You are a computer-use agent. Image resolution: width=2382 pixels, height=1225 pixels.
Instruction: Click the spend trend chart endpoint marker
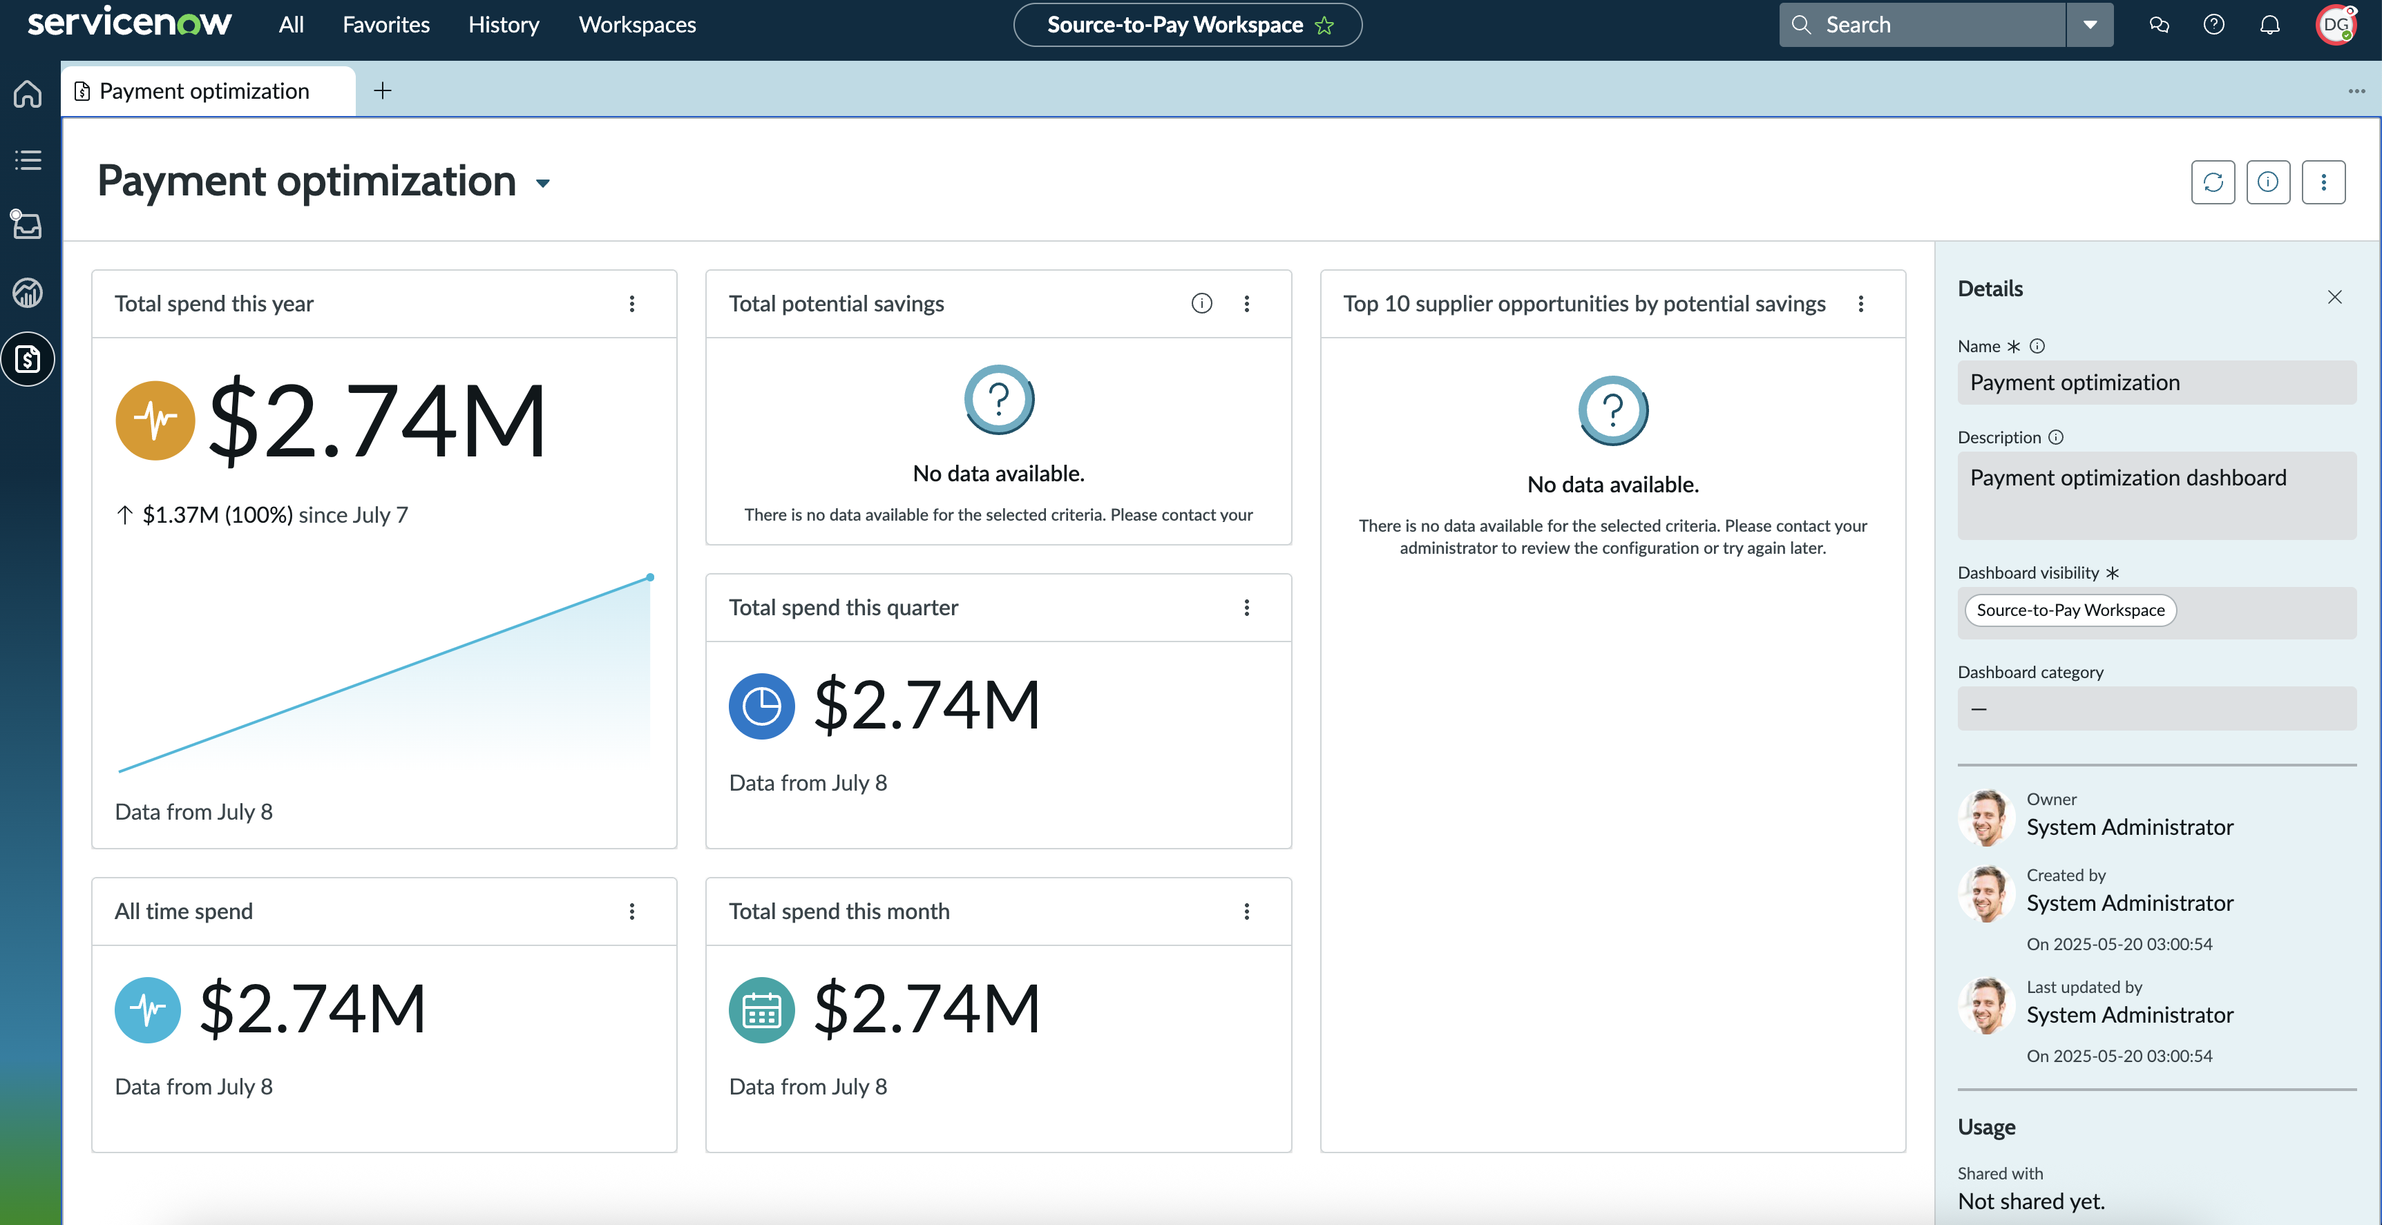point(650,577)
